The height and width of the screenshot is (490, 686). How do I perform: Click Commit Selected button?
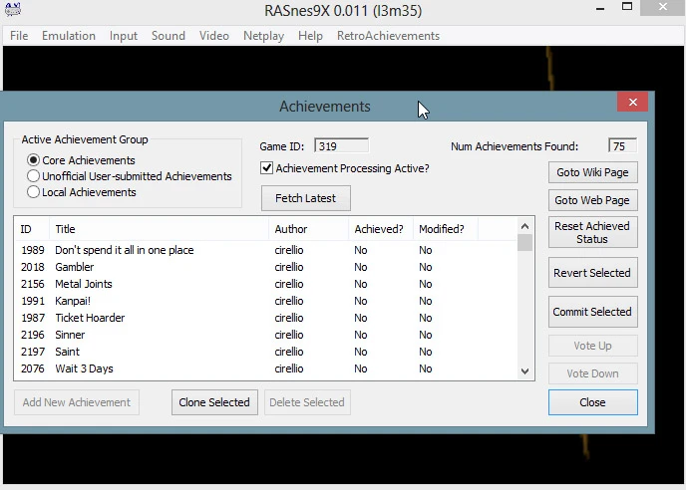click(592, 312)
